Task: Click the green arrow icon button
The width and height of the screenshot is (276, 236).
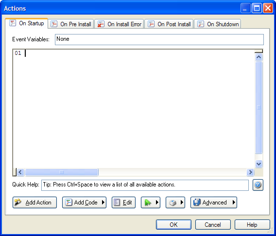Action: point(148,202)
